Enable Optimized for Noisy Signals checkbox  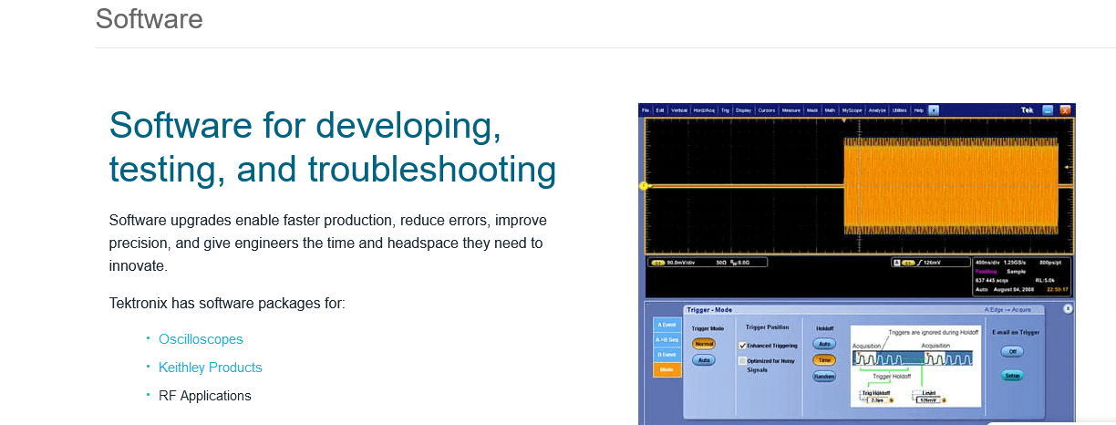(742, 361)
